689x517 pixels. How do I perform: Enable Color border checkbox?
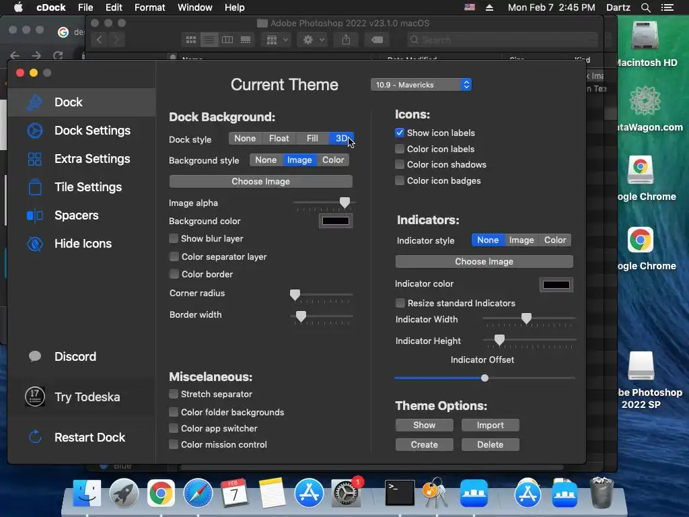coord(174,275)
